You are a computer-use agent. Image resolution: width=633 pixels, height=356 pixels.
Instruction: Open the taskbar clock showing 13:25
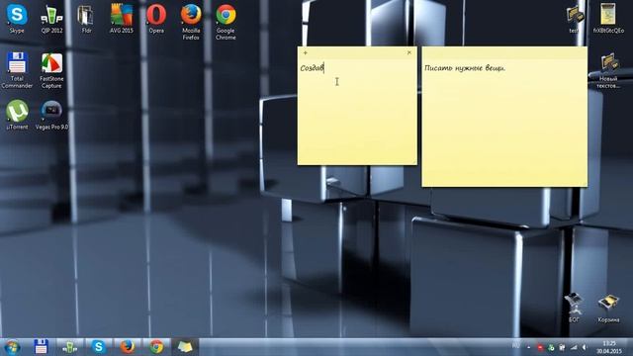(609, 347)
